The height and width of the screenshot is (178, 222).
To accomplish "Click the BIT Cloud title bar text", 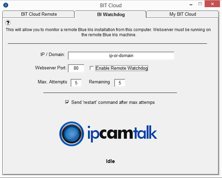I will tap(110, 5).
